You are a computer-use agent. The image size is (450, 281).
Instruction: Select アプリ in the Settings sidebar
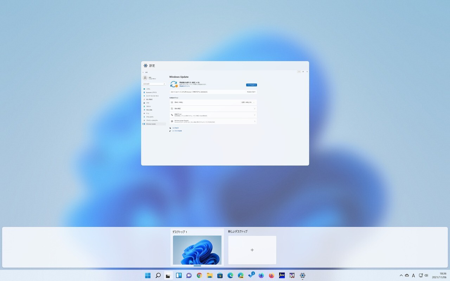[x=154, y=103]
